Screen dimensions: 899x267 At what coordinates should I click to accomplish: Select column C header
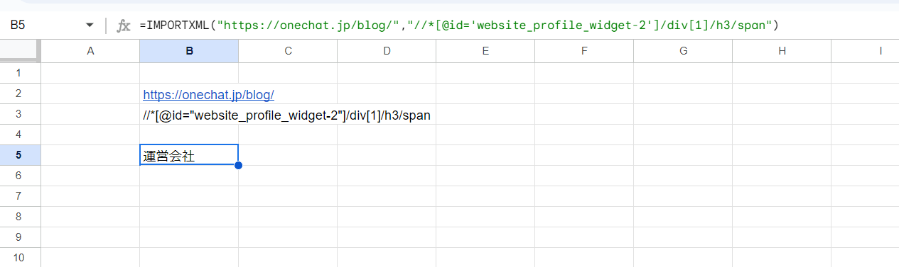pos(288,51)
